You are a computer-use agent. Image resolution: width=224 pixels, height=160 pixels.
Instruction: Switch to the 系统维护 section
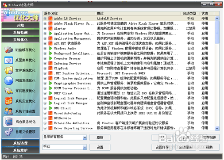[20, 150]
